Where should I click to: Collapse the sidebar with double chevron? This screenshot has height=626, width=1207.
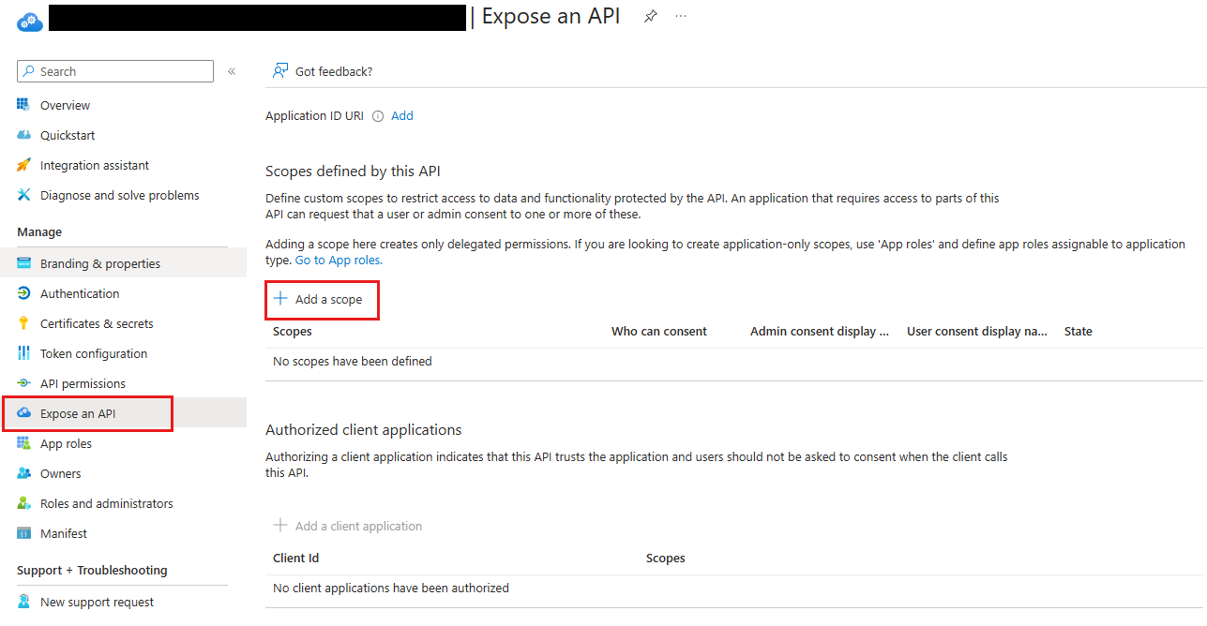(232, 71)
